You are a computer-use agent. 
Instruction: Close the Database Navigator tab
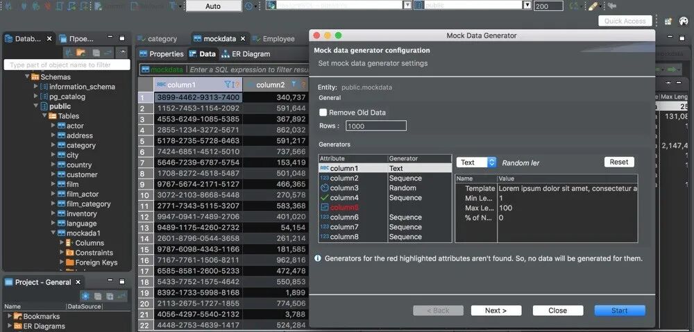coord(49,39)
